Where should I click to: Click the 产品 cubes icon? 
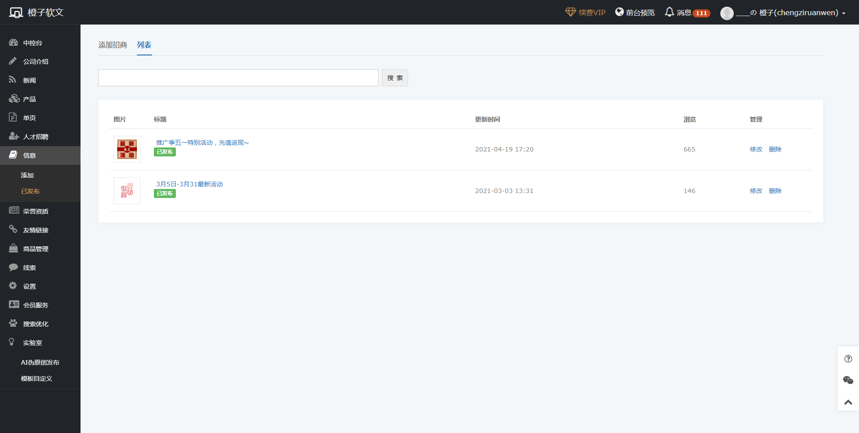(14, 98)
